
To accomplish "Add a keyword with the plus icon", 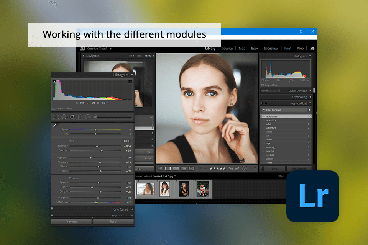I will point(262,103).
